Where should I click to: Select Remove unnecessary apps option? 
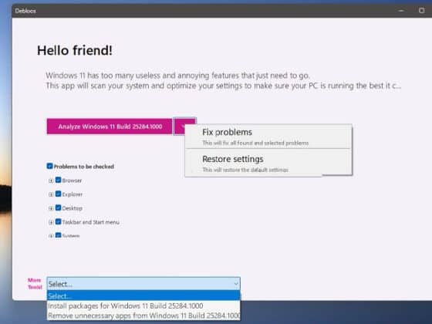tap(143, 316)
